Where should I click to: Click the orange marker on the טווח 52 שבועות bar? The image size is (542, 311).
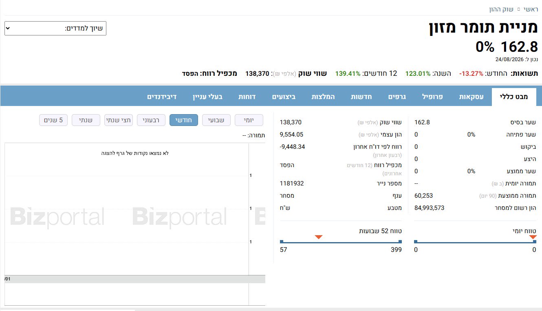pyautogui.click(x=319, y=237)
